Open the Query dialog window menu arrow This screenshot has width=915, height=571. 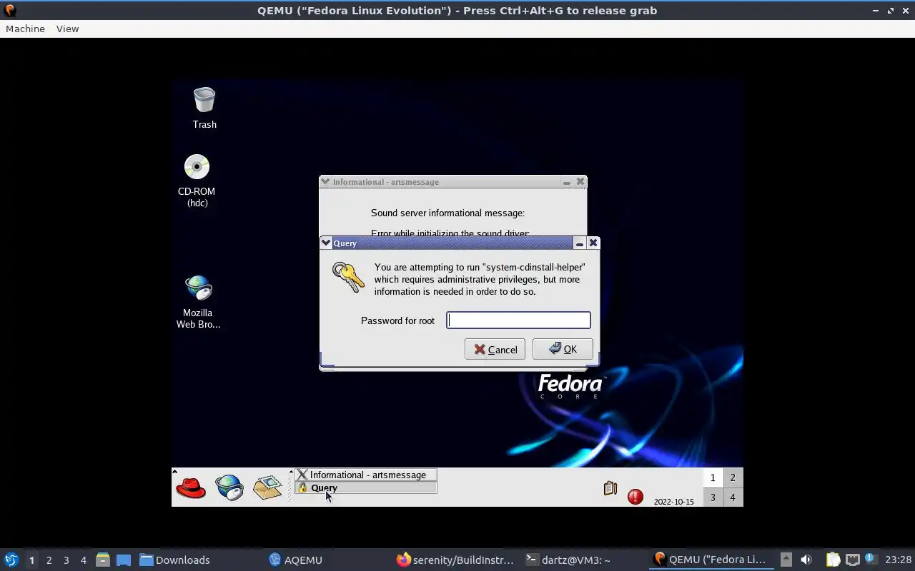[x=326, y=243]
